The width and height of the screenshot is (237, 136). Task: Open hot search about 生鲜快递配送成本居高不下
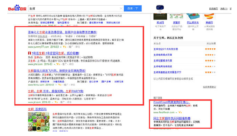coord(167,72)
